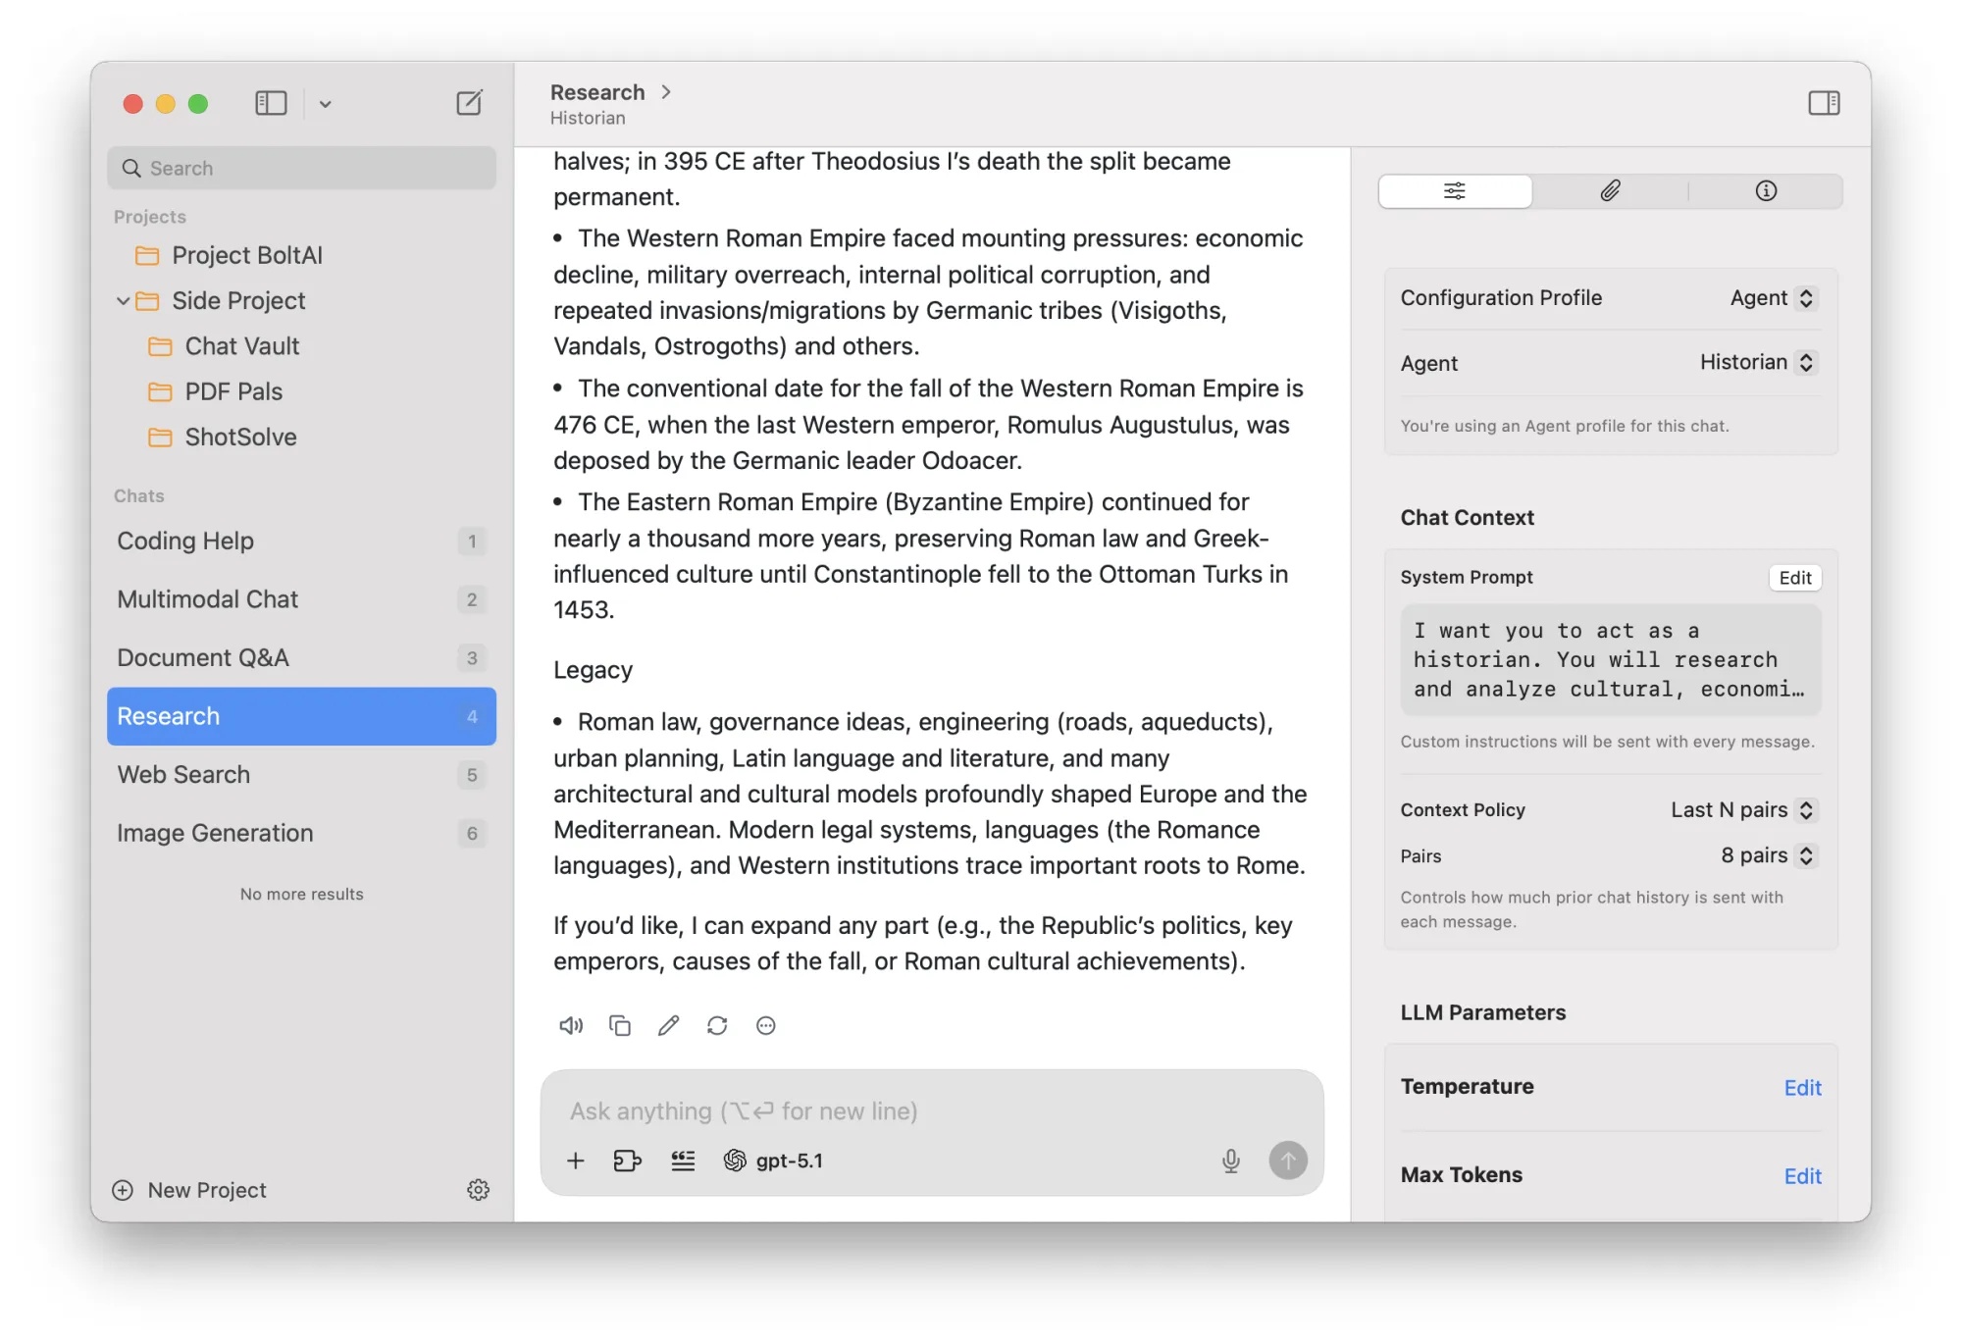Screen dimensions: 1962x1342
Task: Edit the Max Tokens parameter
Action: [x=1802, y=1176]
